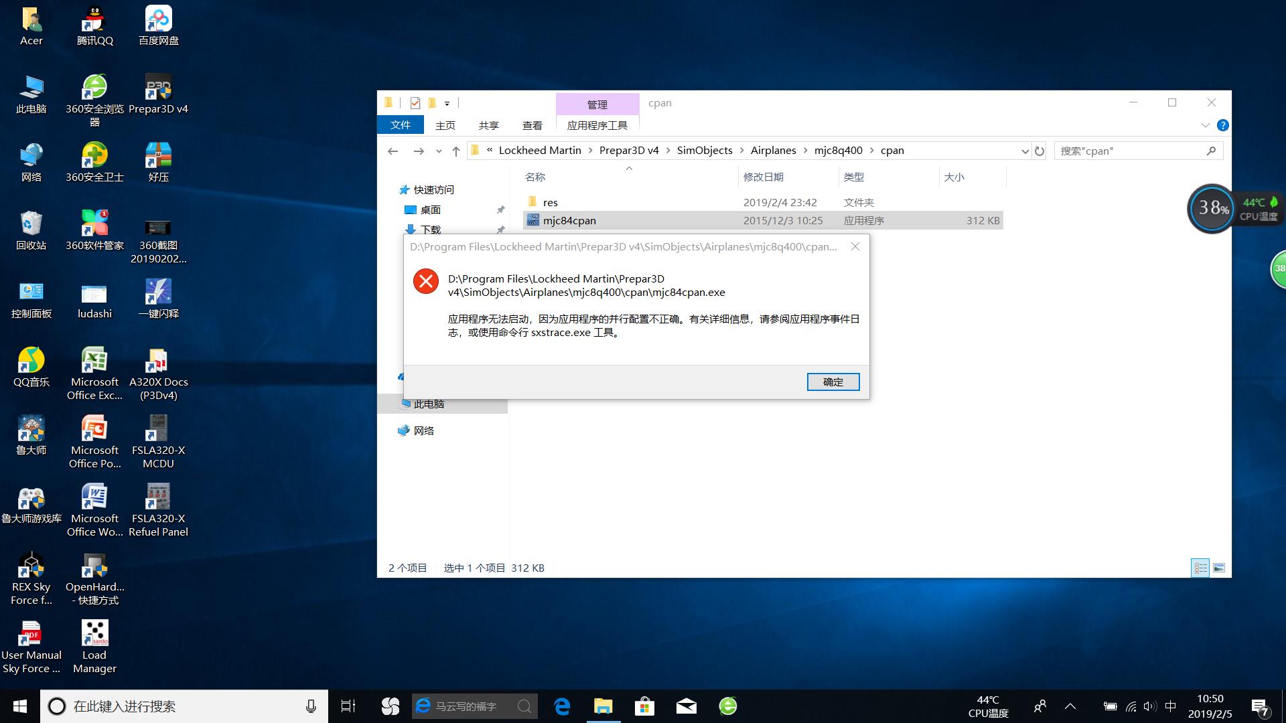Open 鲁大师 desktop shortcut
This screenshot has width=1286, height=723.
click(31, 436)
